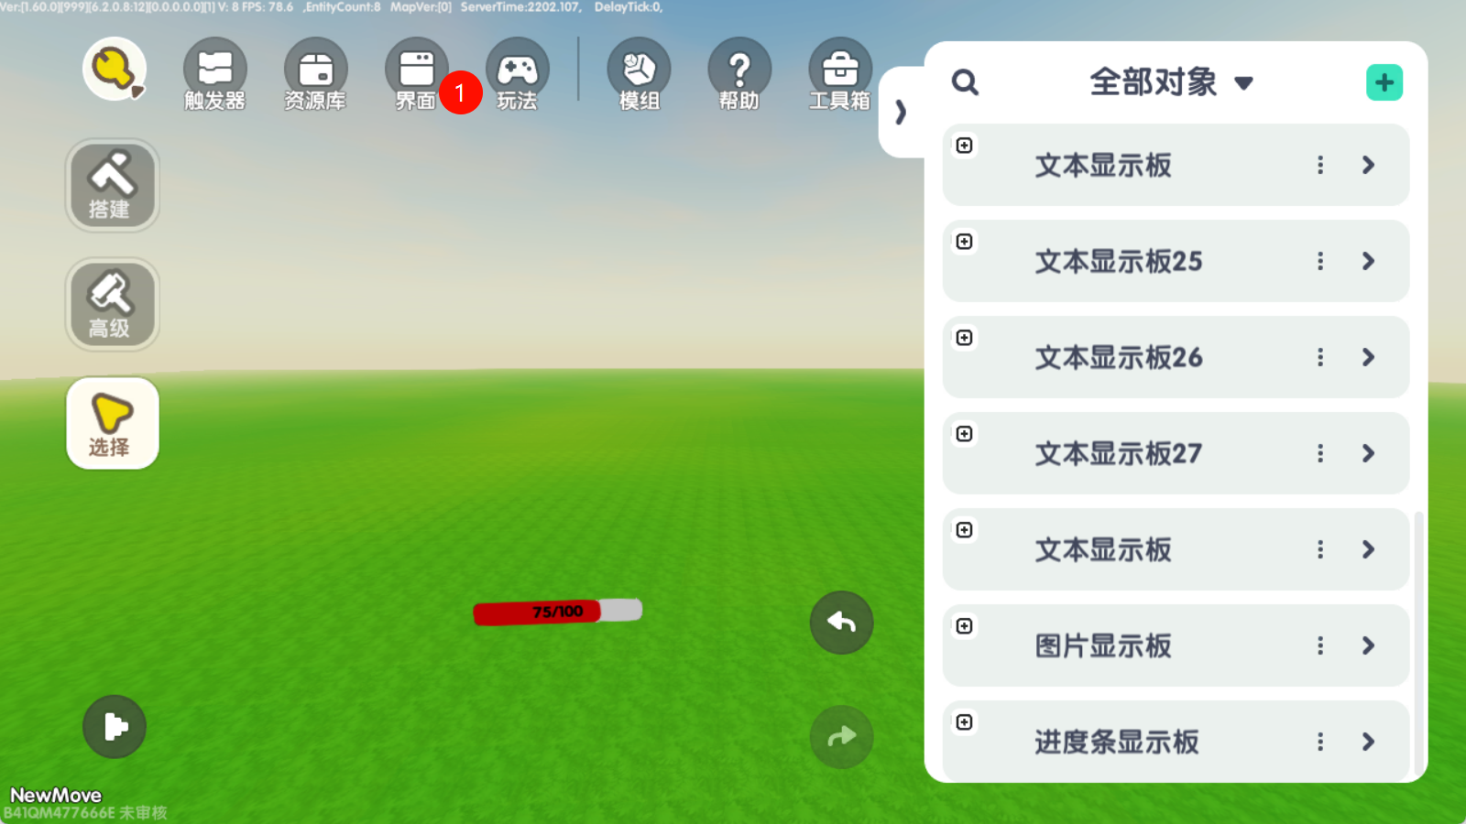Open the yellow wrench editor menu icon

[x=115, y=69]
